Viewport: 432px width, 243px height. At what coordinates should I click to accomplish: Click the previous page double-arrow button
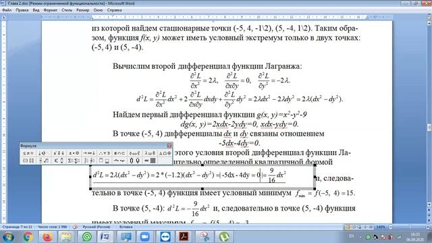429,210
